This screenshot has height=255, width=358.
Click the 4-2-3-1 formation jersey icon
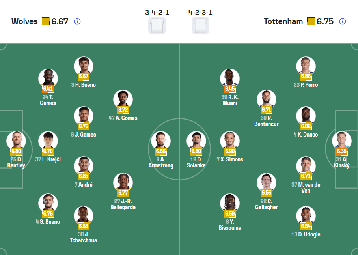(201, 24)
